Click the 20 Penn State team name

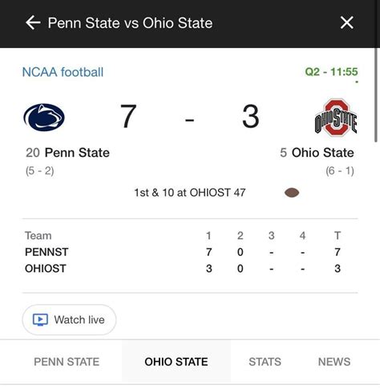tap(67, 153)
